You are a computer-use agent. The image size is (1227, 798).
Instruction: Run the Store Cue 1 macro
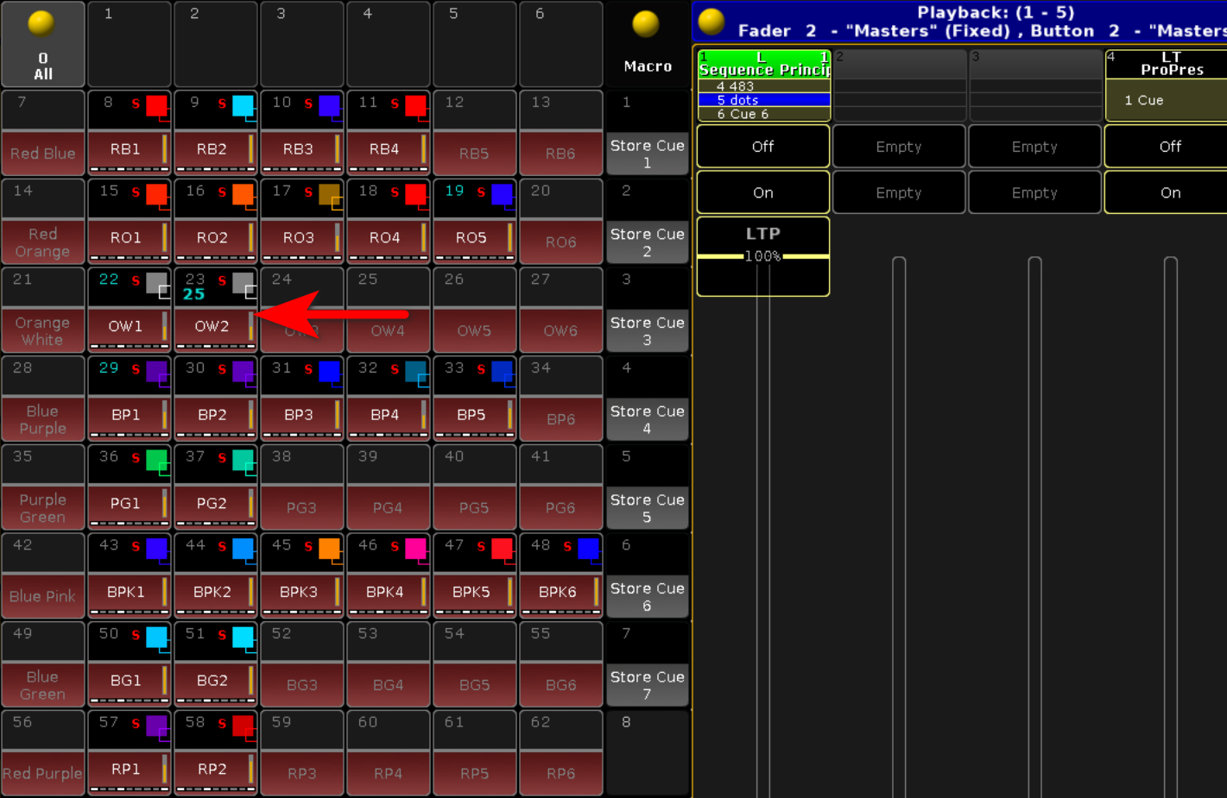coord(647,154)
